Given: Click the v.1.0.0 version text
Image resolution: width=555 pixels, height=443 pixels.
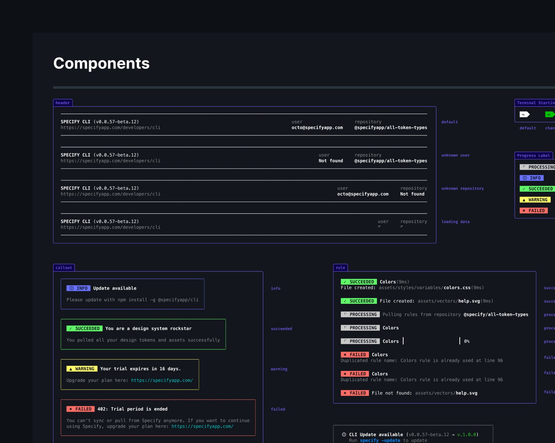Looking at the screenshot, I should click(467, 434).
